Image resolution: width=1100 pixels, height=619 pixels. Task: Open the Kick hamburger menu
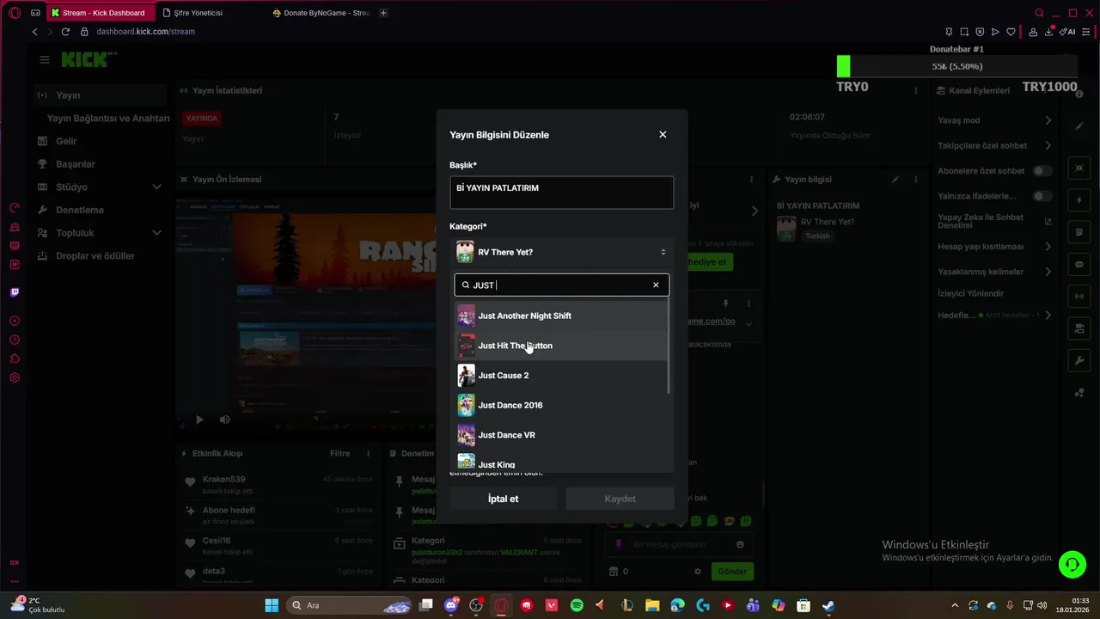(45, 59)
